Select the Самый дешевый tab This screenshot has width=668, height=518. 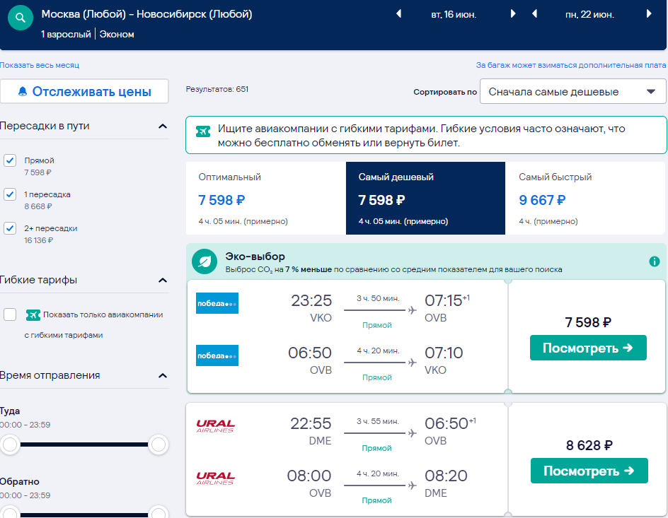(x=425, y=198)
